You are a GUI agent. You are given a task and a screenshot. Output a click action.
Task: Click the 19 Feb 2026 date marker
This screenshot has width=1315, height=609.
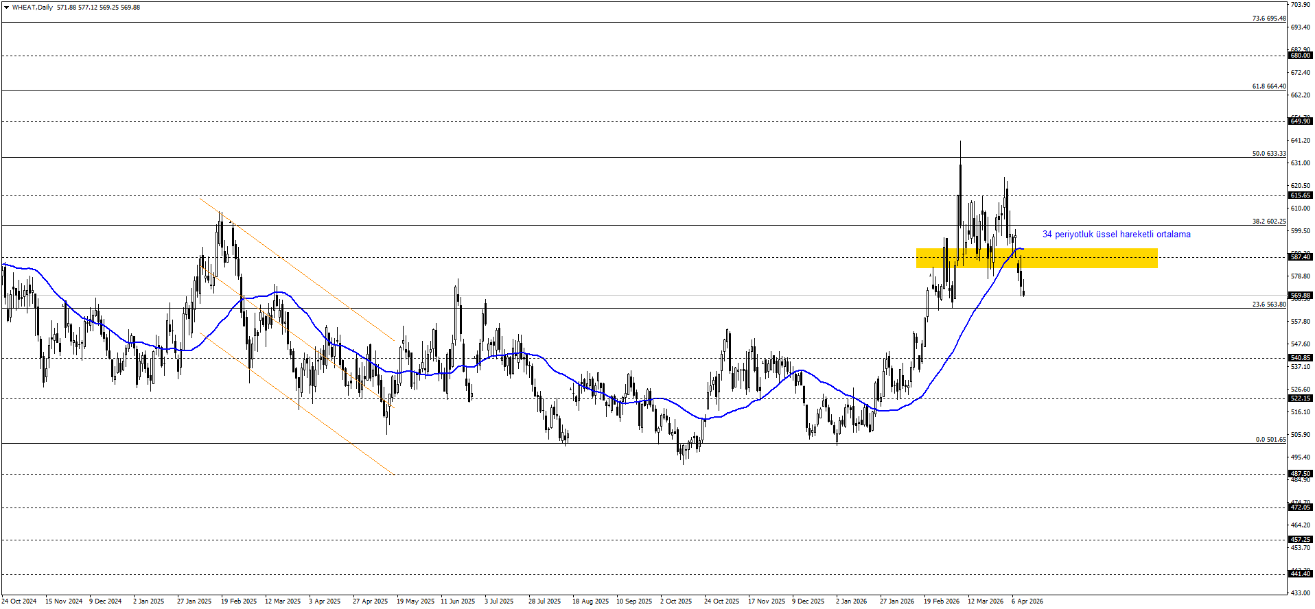[x=941, y=601]
